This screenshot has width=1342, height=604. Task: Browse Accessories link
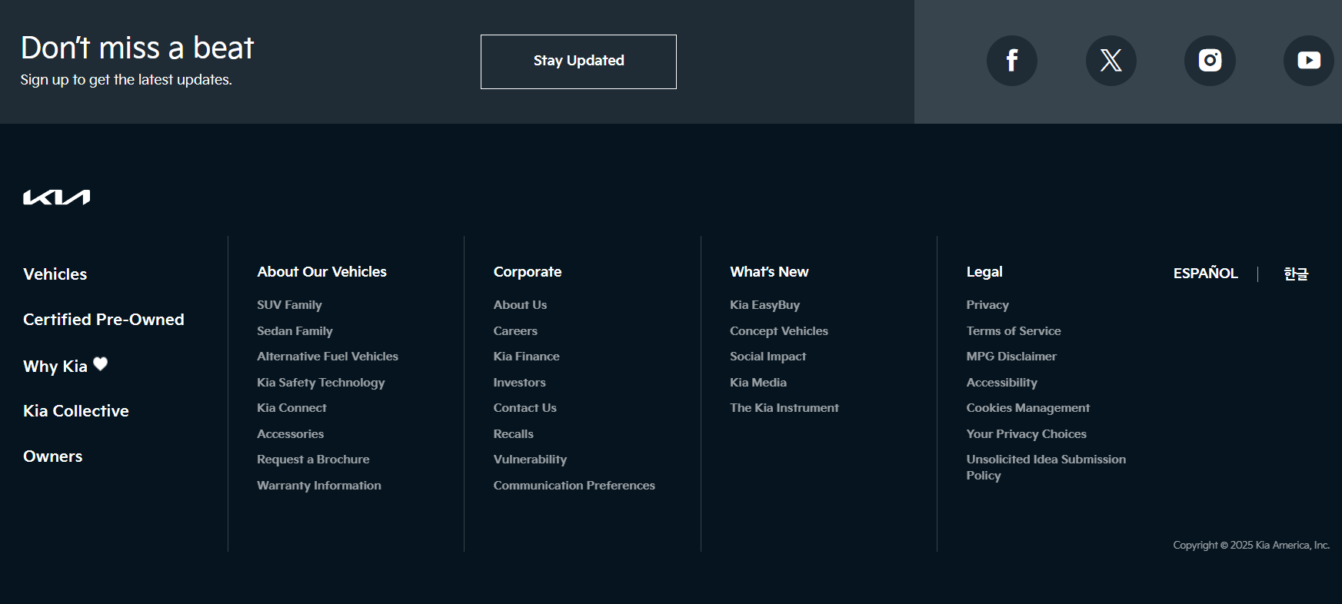click(291, 434)
